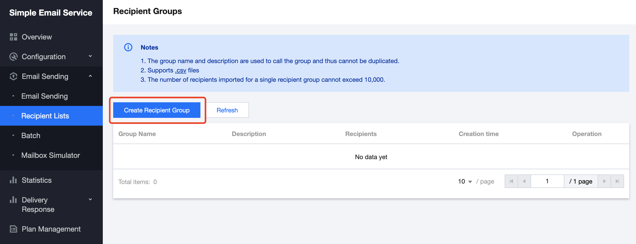The height and width of the screenshot is (244, 636).
Task: Click the Notes info icon
Action: coord(128,47)
